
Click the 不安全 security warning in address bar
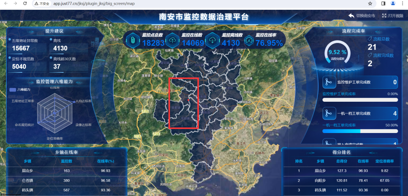click(x=42, y=4)
